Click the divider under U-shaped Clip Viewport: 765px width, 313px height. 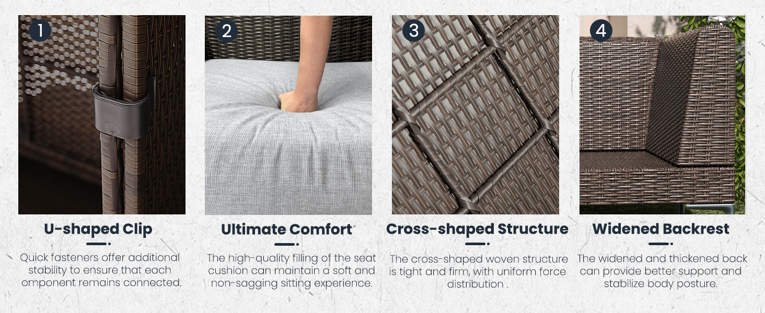[98, 244]
